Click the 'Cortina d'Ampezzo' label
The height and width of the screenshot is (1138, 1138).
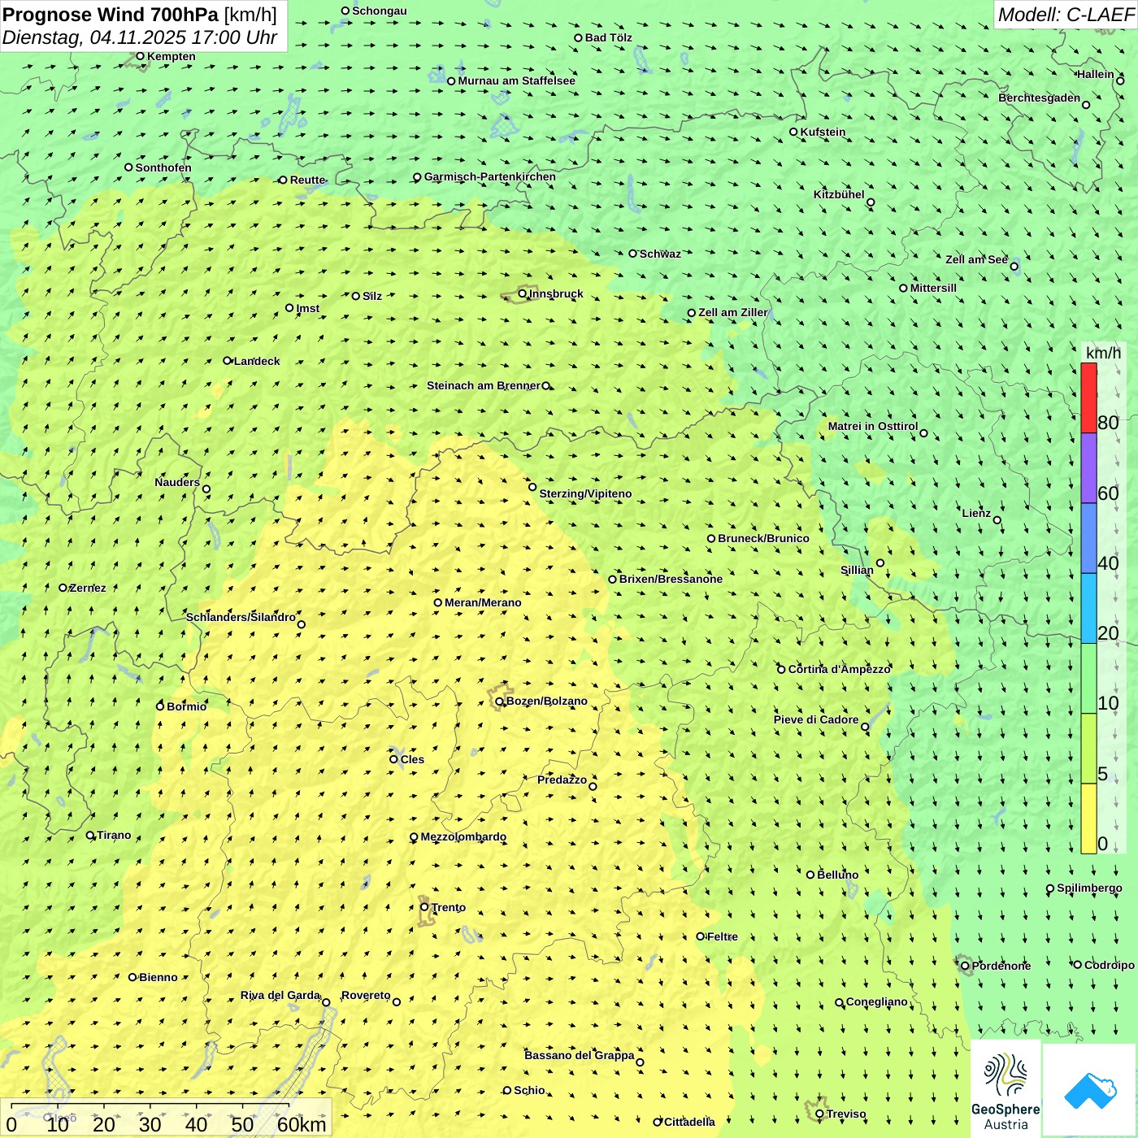coord(840,669)
